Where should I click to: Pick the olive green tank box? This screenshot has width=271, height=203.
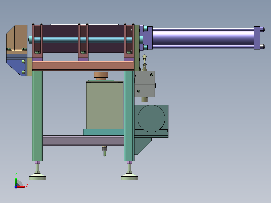point(105,105)
